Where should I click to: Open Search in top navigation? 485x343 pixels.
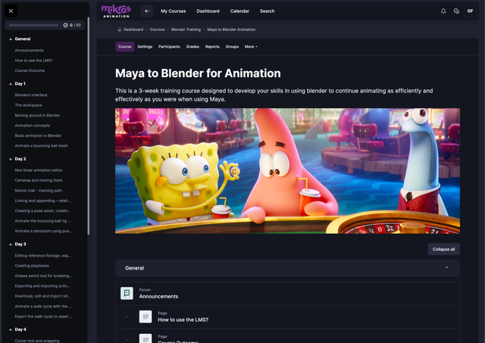click(267, 11)
